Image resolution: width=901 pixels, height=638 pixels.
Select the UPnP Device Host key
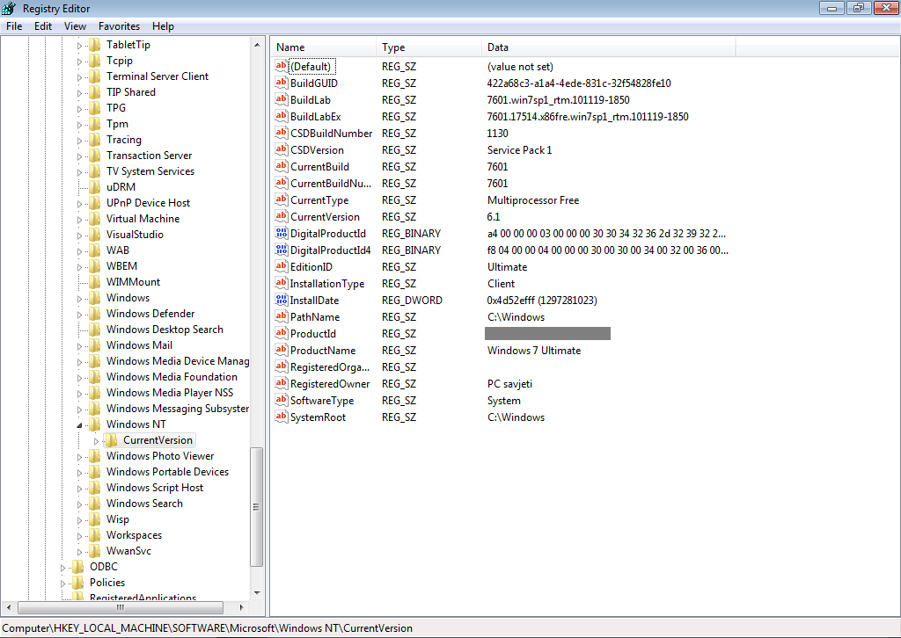click(148, 203)
